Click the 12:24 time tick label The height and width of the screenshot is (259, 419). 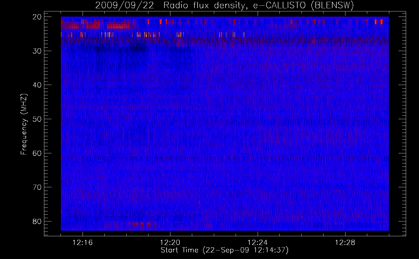(258, 243)
